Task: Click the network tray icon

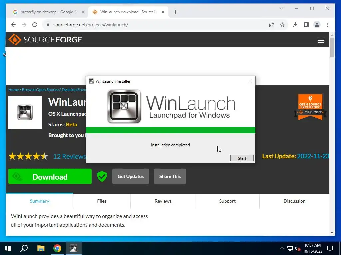Action: point(290,248)
